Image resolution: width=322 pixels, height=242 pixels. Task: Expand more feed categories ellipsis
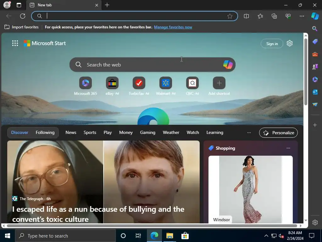[249, 133]
